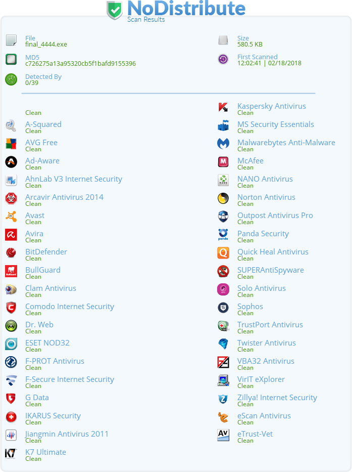This screenshot has height=472, width=352.
Task: Click the Detected By radar icon
Action: (x=11, y=79)
